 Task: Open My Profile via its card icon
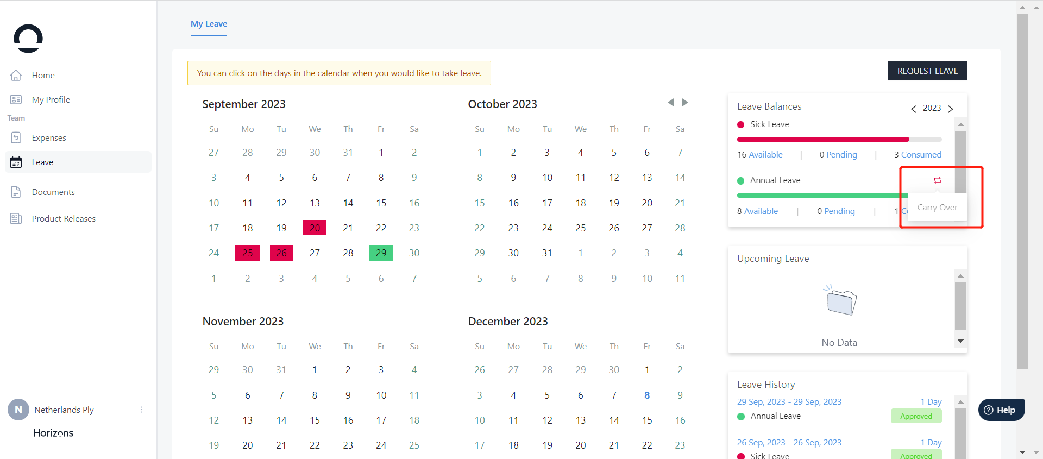click(x=16, y=99)
